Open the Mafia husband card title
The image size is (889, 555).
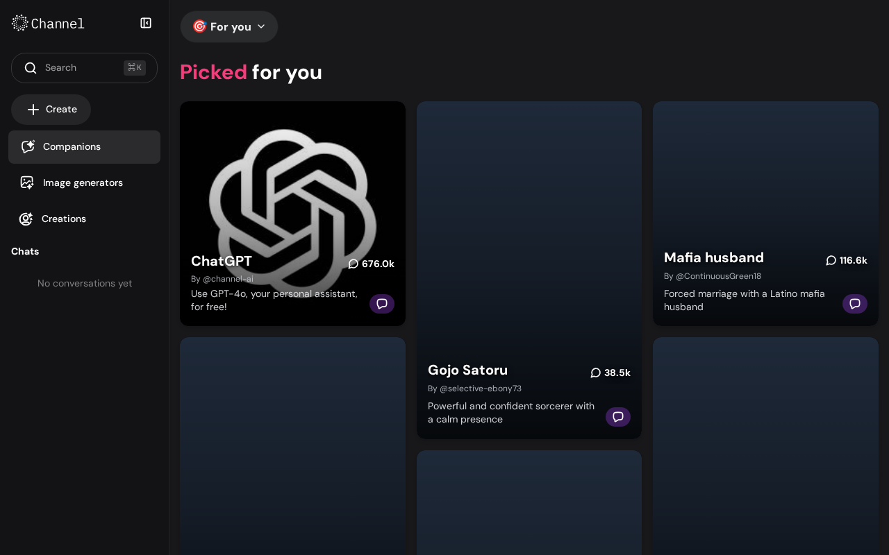pos(714,257)
